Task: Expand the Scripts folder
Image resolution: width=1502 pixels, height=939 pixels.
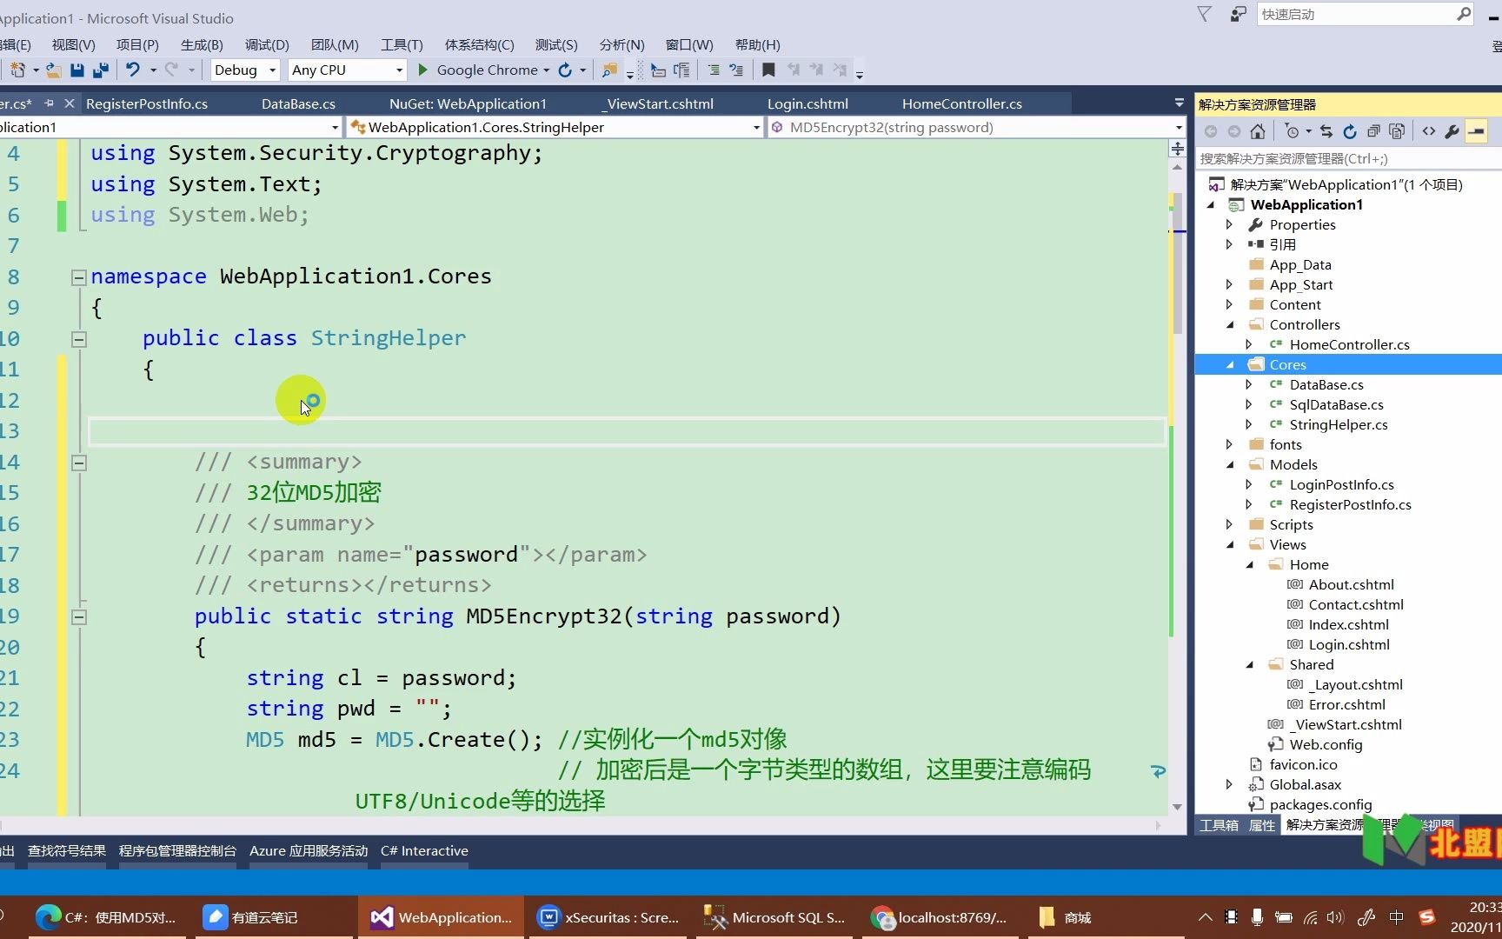Action: point(1229,524)
